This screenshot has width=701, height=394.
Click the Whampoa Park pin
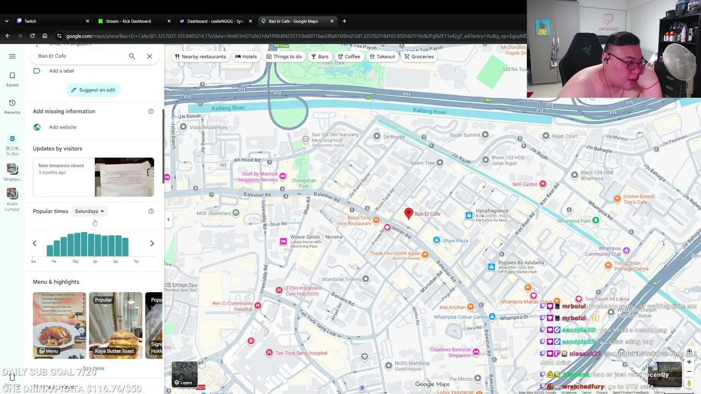click(x=595, y=221)
